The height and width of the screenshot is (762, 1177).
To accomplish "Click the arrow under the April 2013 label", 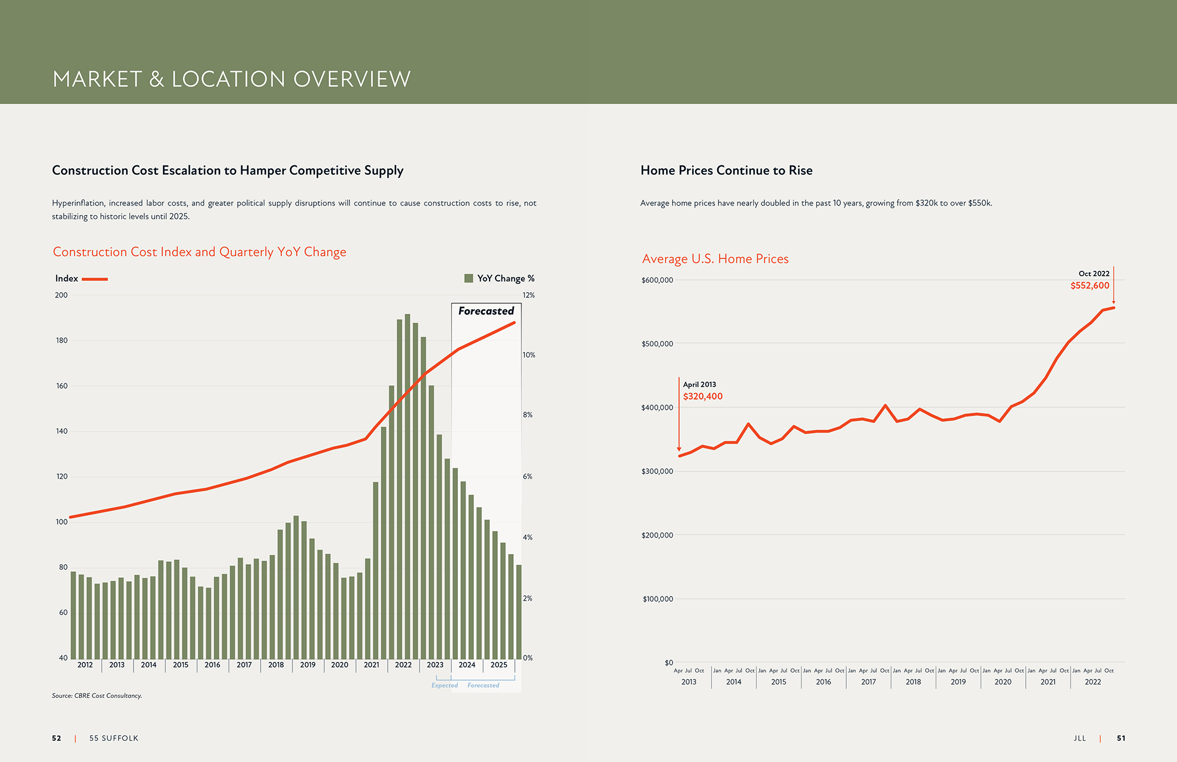I will 680,424.
